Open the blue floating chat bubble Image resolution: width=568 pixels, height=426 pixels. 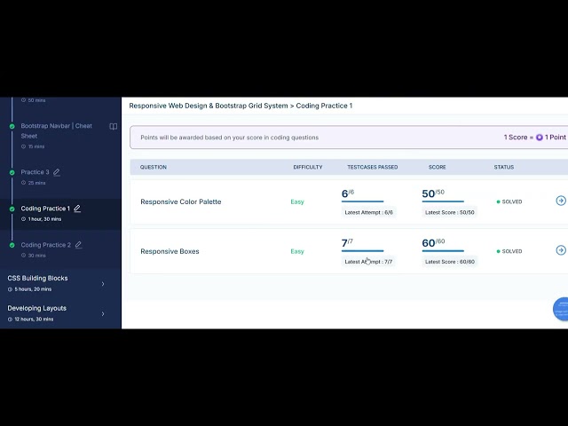point(561,309)
